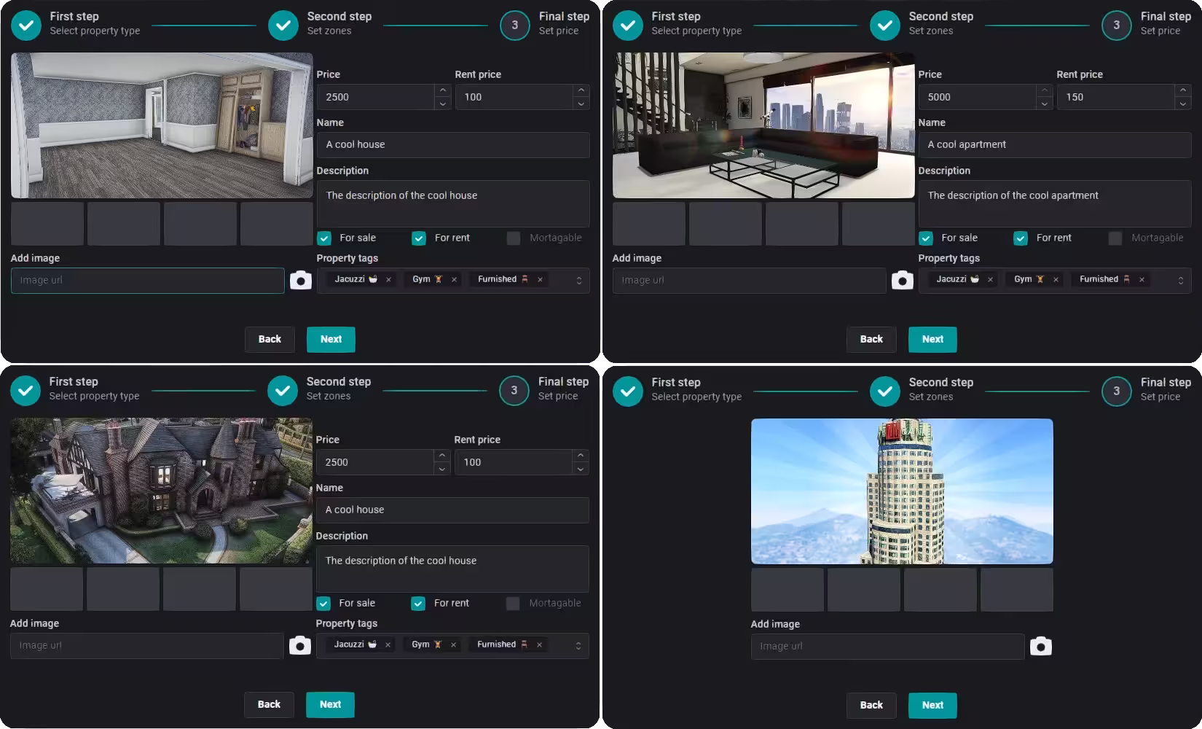Disable the For sale checkbox

(323, 238)
